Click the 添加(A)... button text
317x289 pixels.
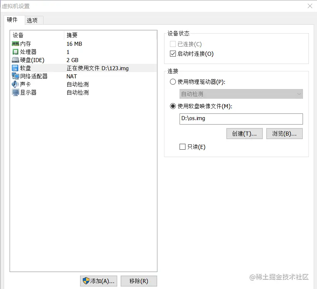(102, 281)
